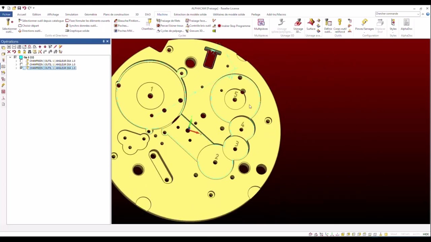The image size is (431, 242).
Task: Select Fraisage de filets cycle
Action: [x=168, y=21]
